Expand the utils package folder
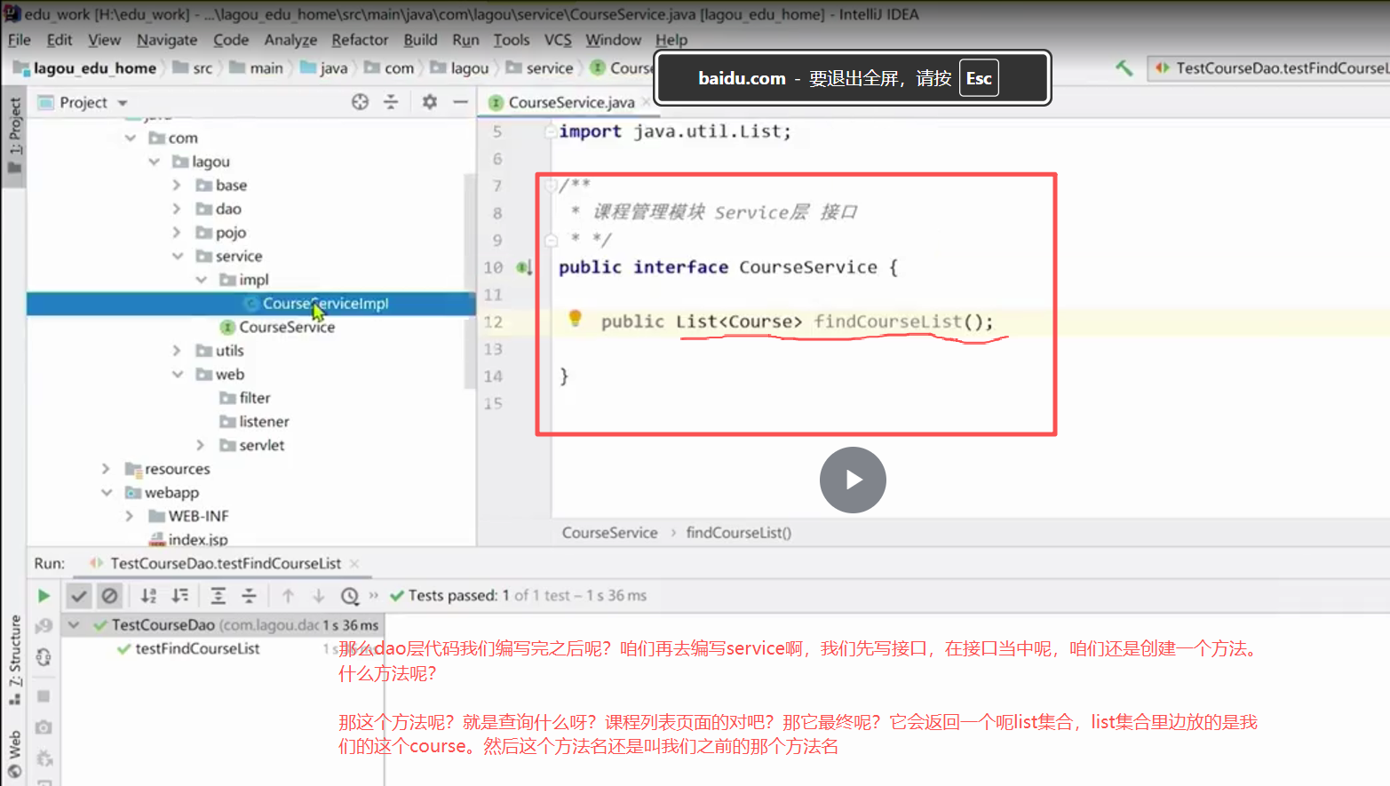 click(x=177, y=351)
